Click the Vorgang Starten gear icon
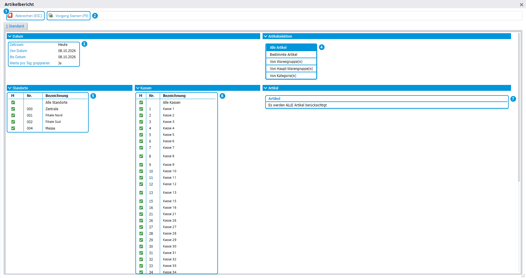Screen dimensions: 526x278 (51, 16)
